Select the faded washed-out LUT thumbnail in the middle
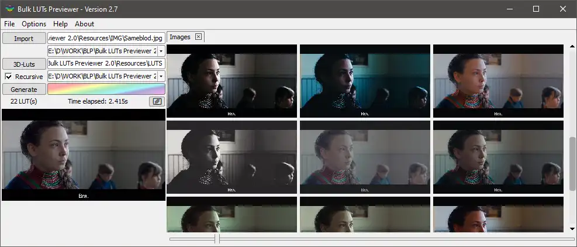 [365, 157]
